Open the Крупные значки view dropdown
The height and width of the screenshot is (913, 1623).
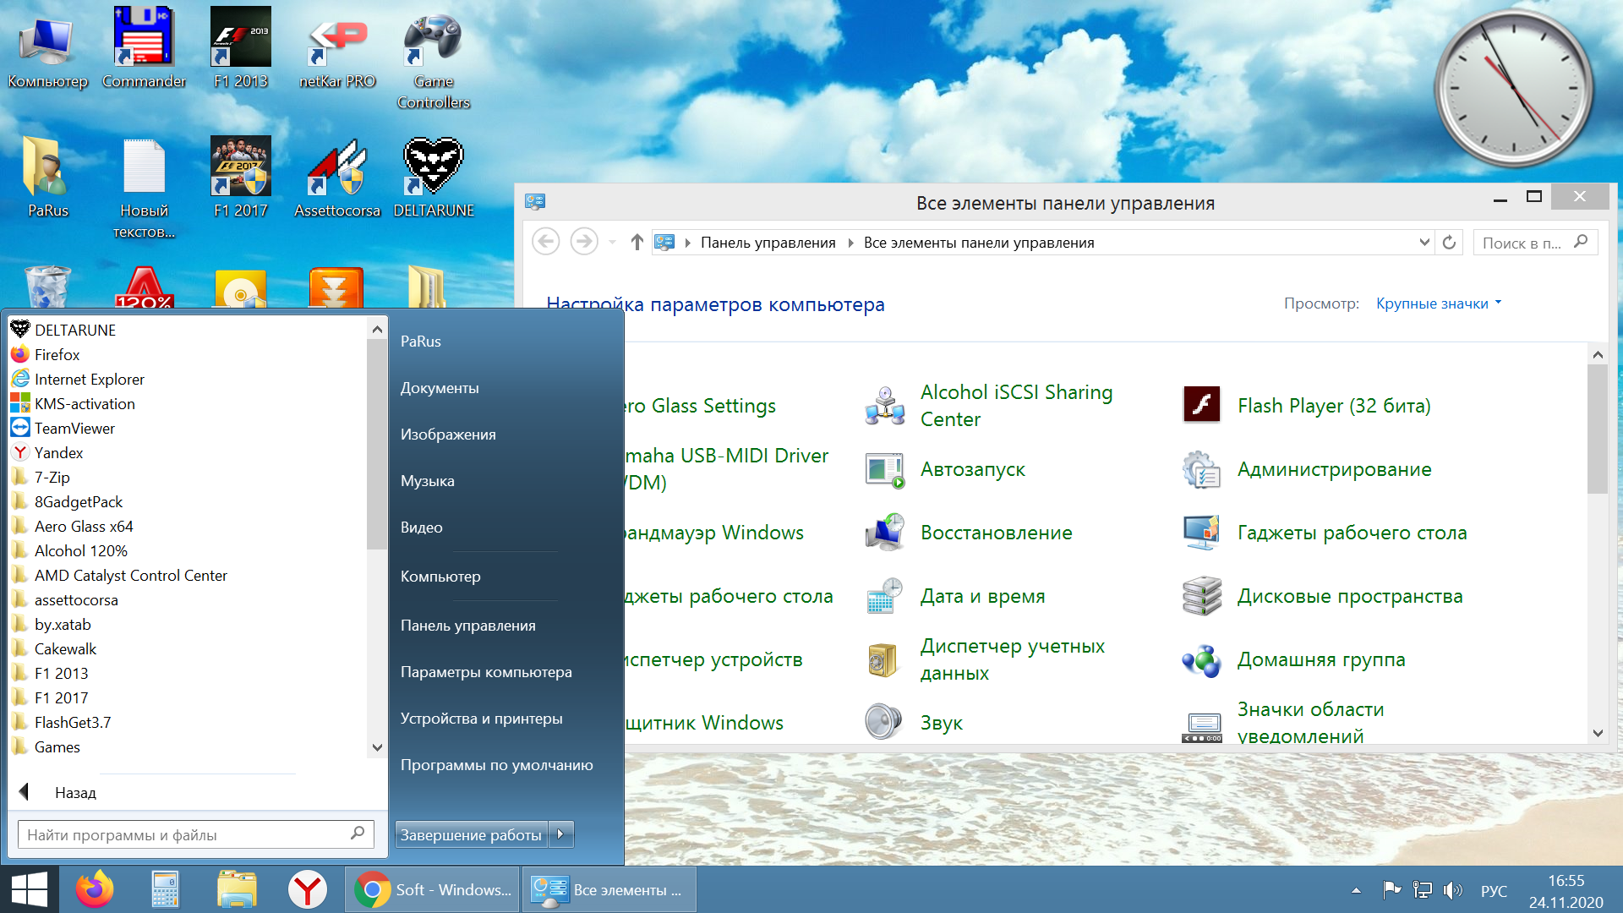[x=1439, y=303]
